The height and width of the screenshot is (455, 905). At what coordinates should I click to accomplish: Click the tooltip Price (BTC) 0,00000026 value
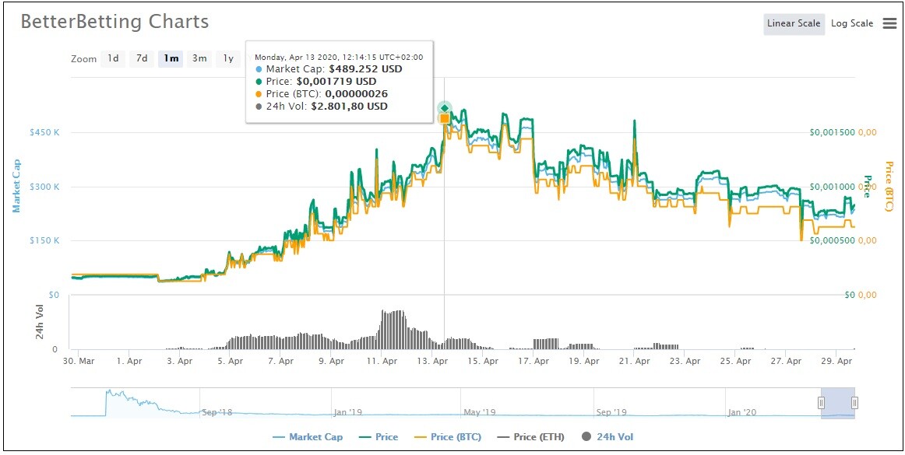356,93
